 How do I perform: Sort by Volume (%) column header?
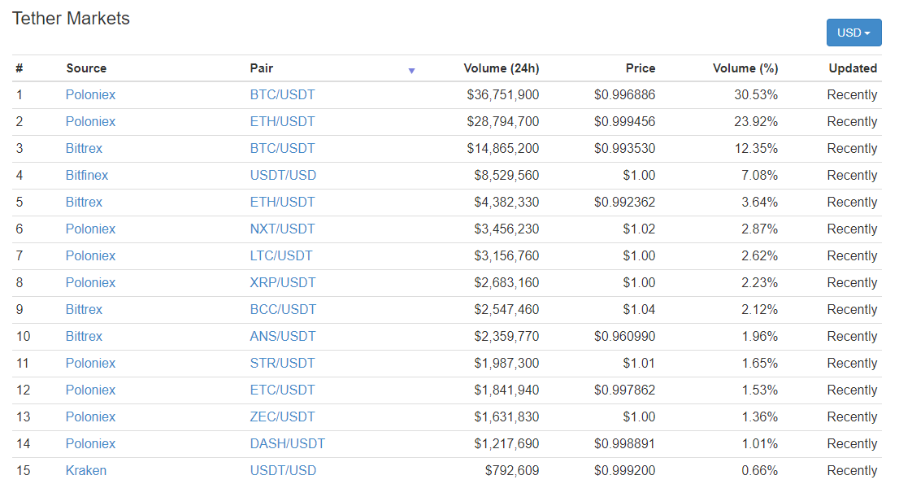coord(745,68)
